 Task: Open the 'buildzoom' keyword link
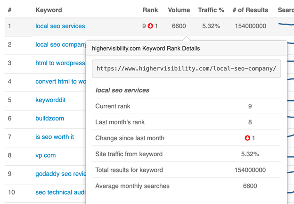49,118
